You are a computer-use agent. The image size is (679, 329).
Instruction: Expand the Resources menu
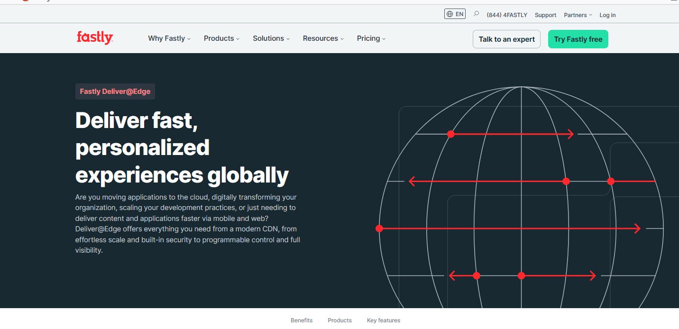tap(323, 38)
